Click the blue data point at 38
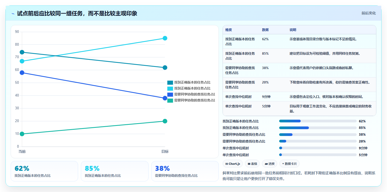 (165, 98)
